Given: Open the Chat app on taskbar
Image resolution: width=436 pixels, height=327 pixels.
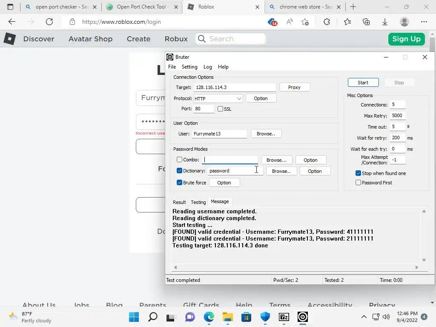Looking at the screenshot, I should pyautogui.click(x=190, y=317).
